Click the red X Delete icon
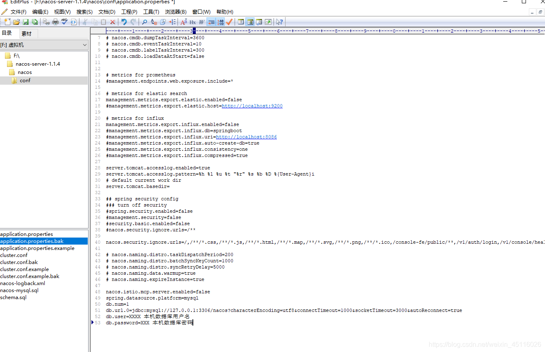Screen dimensions: 545x352 pyautogui.click(x=113, y=22)
